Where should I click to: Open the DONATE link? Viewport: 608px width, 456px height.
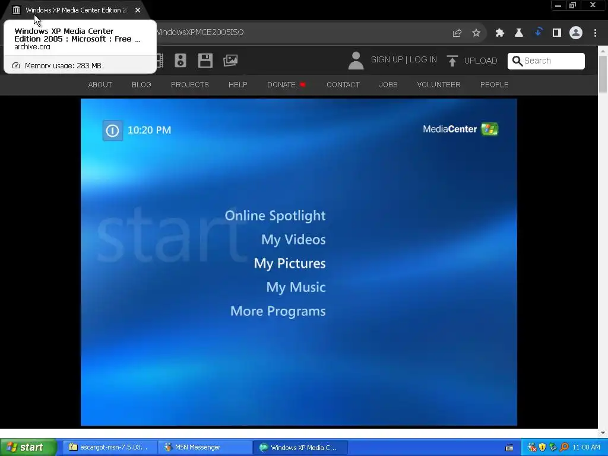point(281,84)
